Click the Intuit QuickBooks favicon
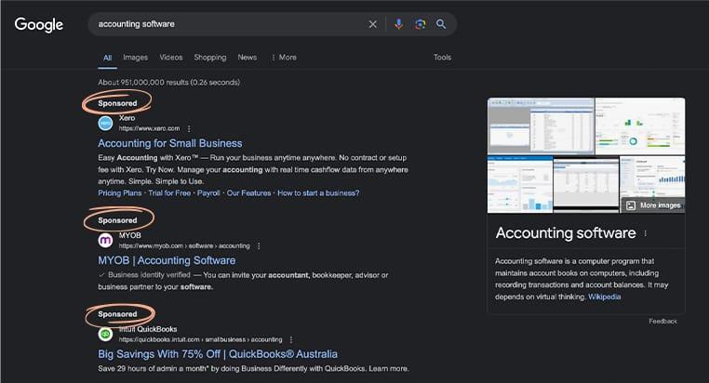This screenshot has height=383, width=709. [105, 335]
